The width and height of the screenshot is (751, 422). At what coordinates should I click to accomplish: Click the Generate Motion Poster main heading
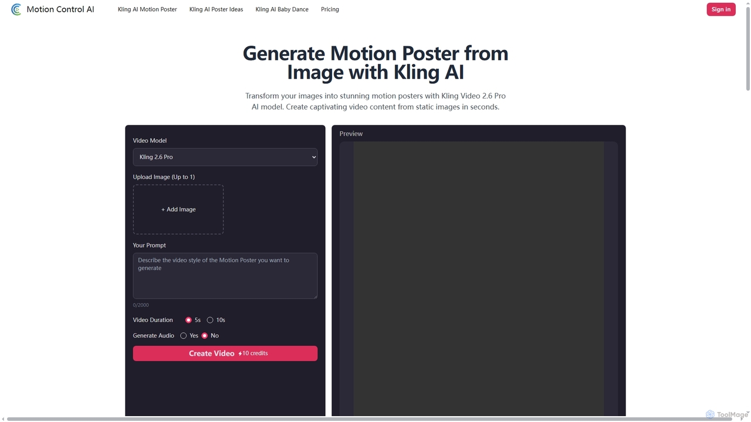pos(375,63)
